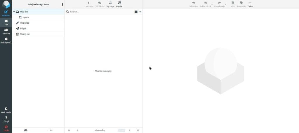The width and height of the screenshot is (299, 133).
Task: Collapse the Hộp thư folder arrow
Action: (x=14, y=12)
